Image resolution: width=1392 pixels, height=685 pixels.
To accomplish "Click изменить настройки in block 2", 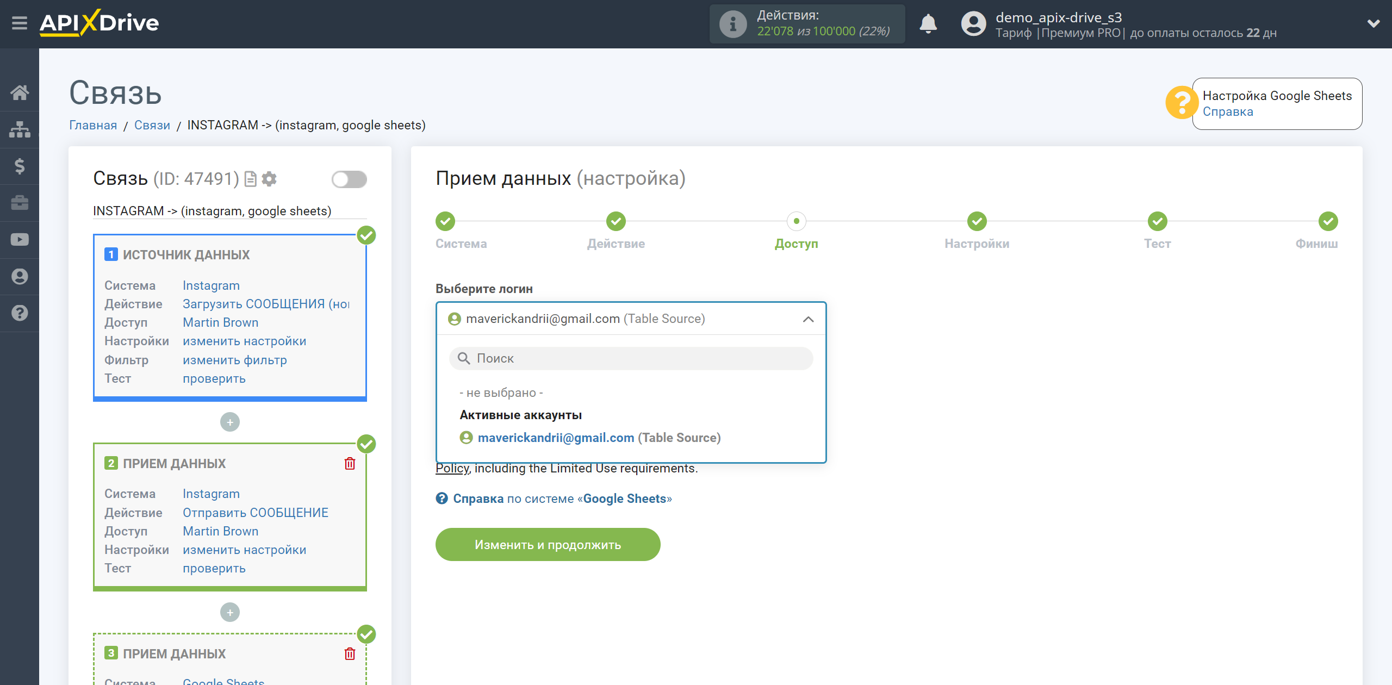I will pos(244,550).
